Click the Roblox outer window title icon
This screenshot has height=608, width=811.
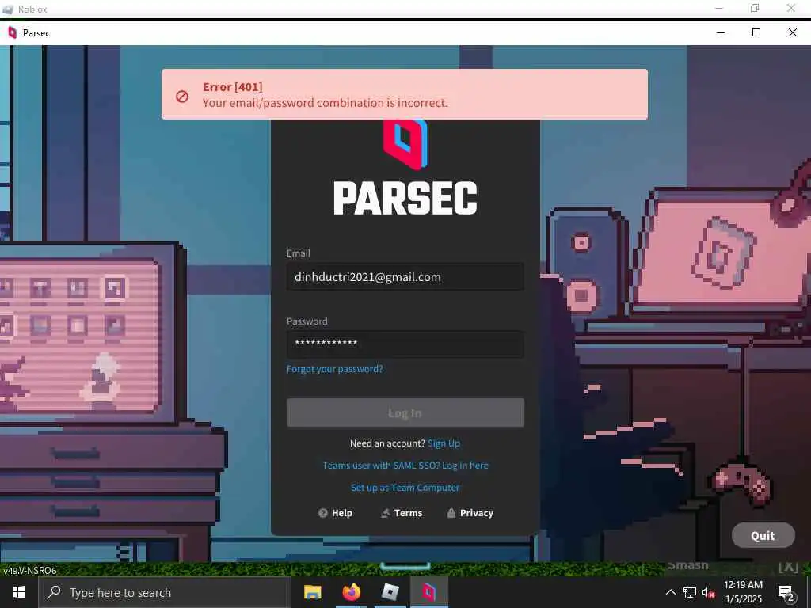coord(8,9)
